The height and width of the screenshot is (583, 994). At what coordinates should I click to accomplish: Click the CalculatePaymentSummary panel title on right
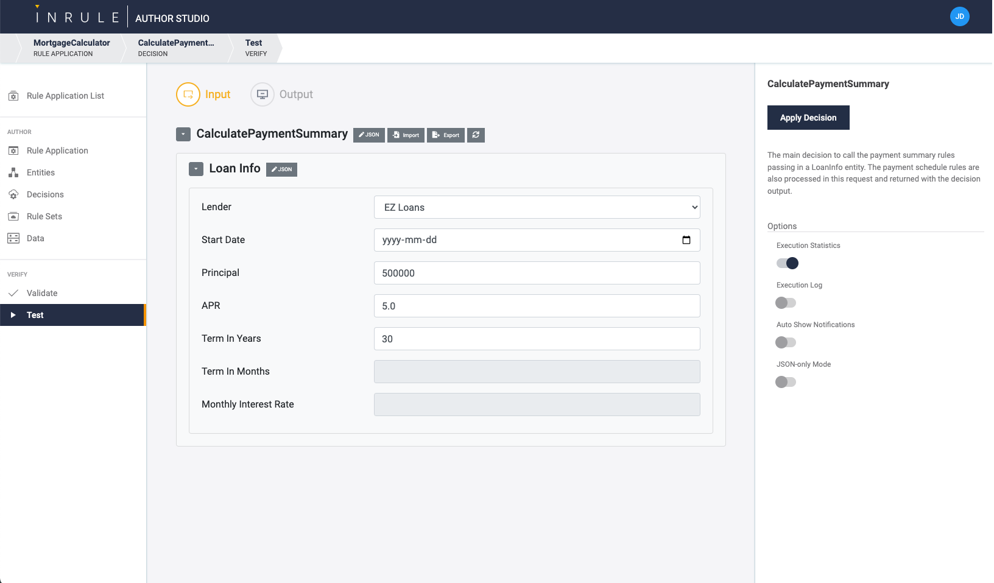(x=828, y=84)
